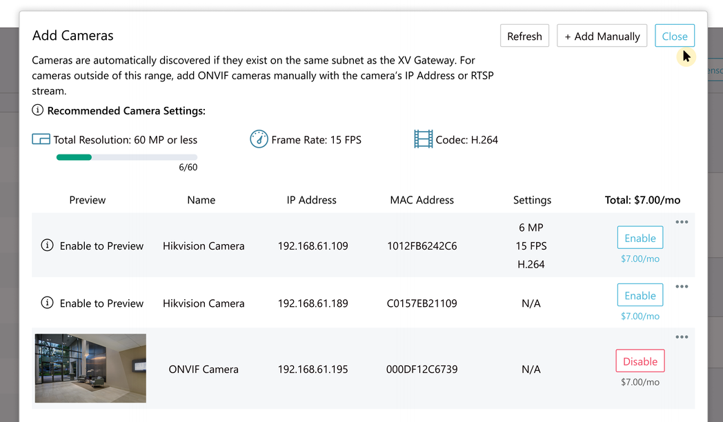Click info icon in 192.168.61.189 row preview
The height and width of the screenshot is (422, 723).
47,303
